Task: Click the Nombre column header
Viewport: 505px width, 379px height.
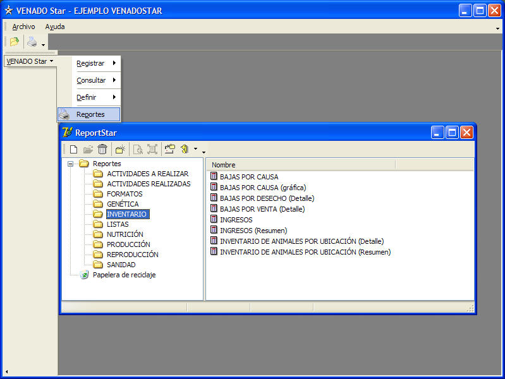Action: [x=300, y=165]
